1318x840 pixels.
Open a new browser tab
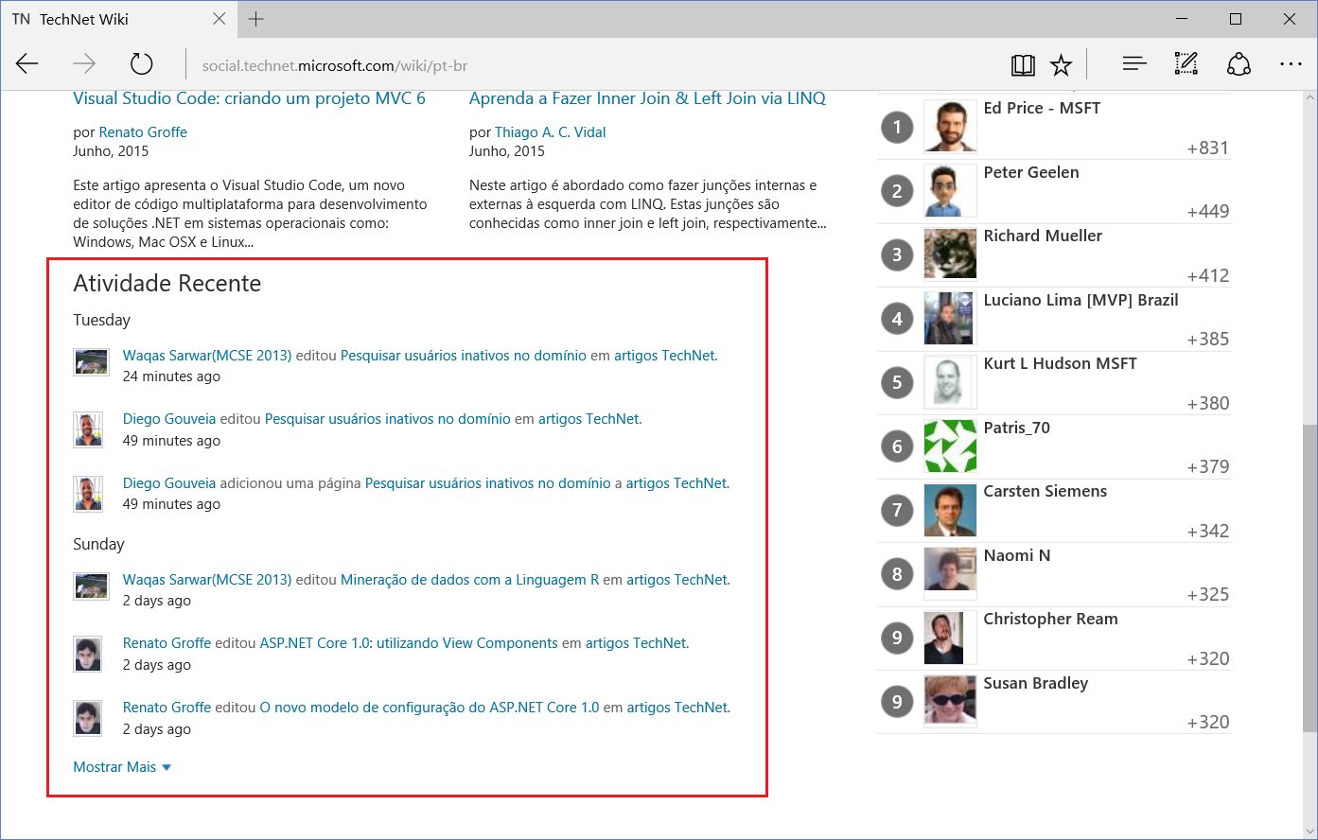click(x=255, y=19)
